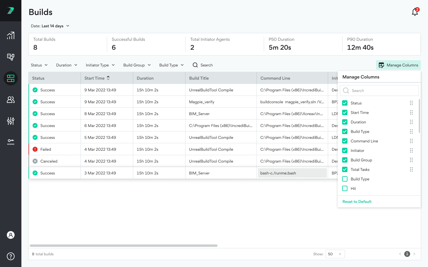428x267 pixels.
Task: Open the Show 50 rows dropdown
Action: pyautogui.click(x=335, y=254)
